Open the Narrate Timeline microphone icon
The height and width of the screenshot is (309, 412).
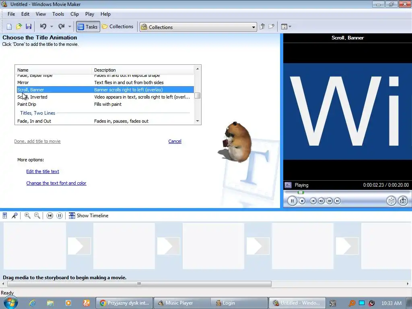(x=14, y=216)
